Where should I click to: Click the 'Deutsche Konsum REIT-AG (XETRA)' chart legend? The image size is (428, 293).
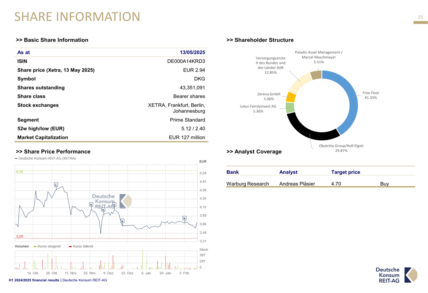coord(45,159)
